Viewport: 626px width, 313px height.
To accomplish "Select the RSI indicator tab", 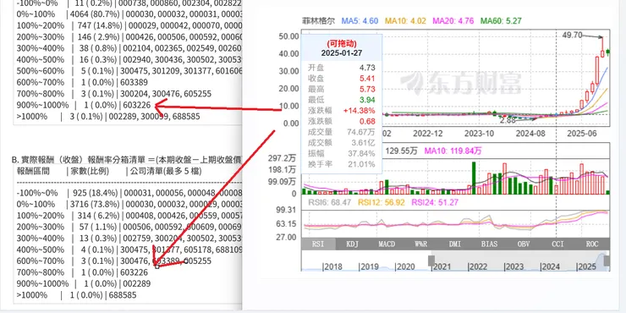I will (x=318, y=244).
